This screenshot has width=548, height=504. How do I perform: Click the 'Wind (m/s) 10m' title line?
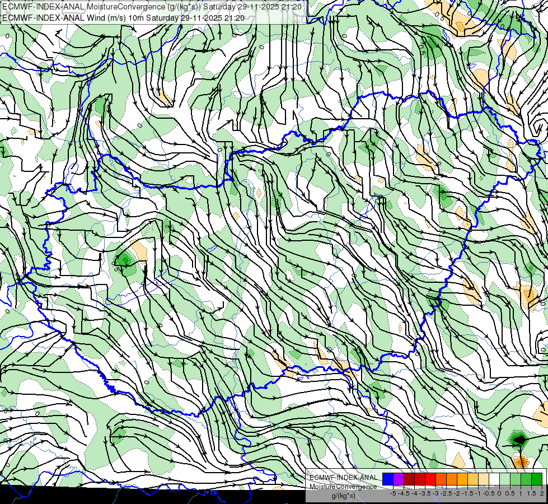(x=123, y=17)
